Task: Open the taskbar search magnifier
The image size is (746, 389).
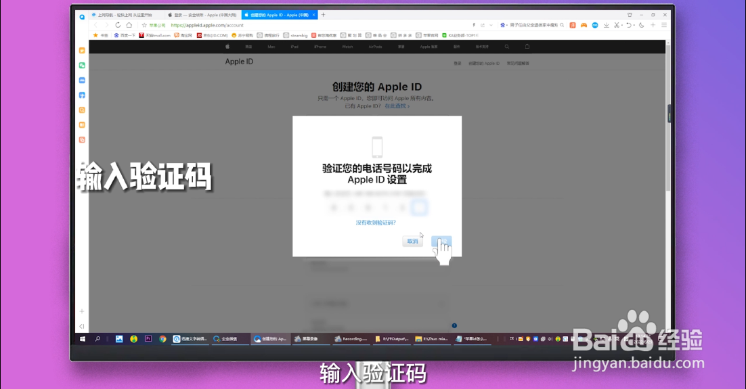Action: pyautogui.click(x=97, y=339)
